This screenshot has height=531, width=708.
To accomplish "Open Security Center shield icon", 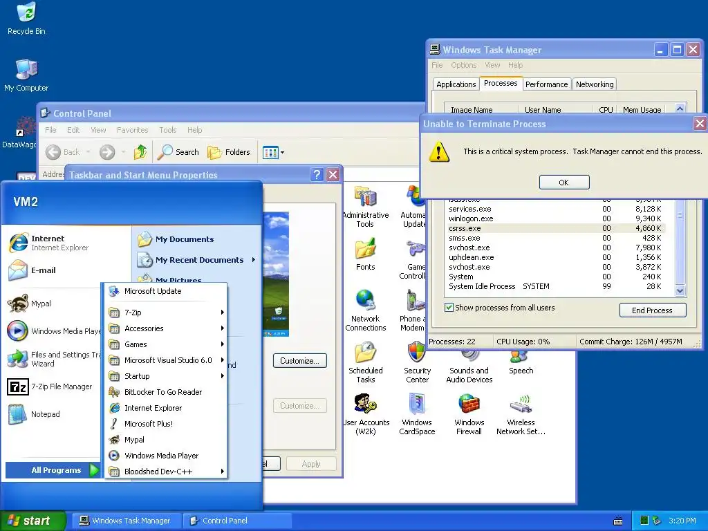I will [417, 362].
